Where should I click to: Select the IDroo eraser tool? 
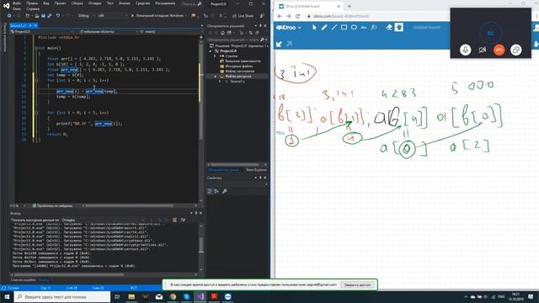coord(389,28)
